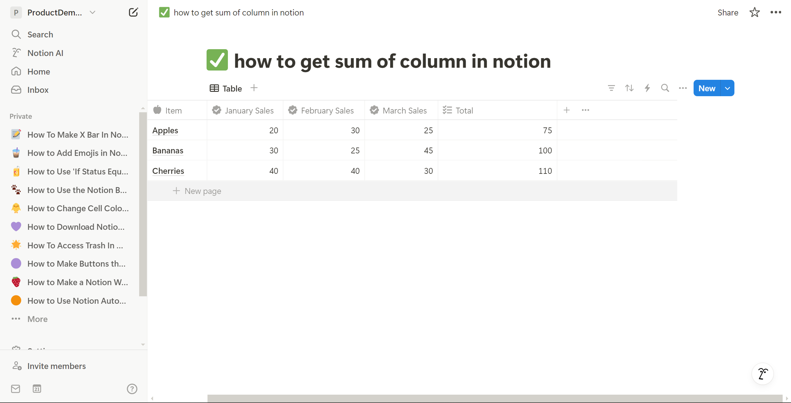791x403 pixels.
Task: Open the calendar icon in sidebar footer
Action: pos(37,389)
